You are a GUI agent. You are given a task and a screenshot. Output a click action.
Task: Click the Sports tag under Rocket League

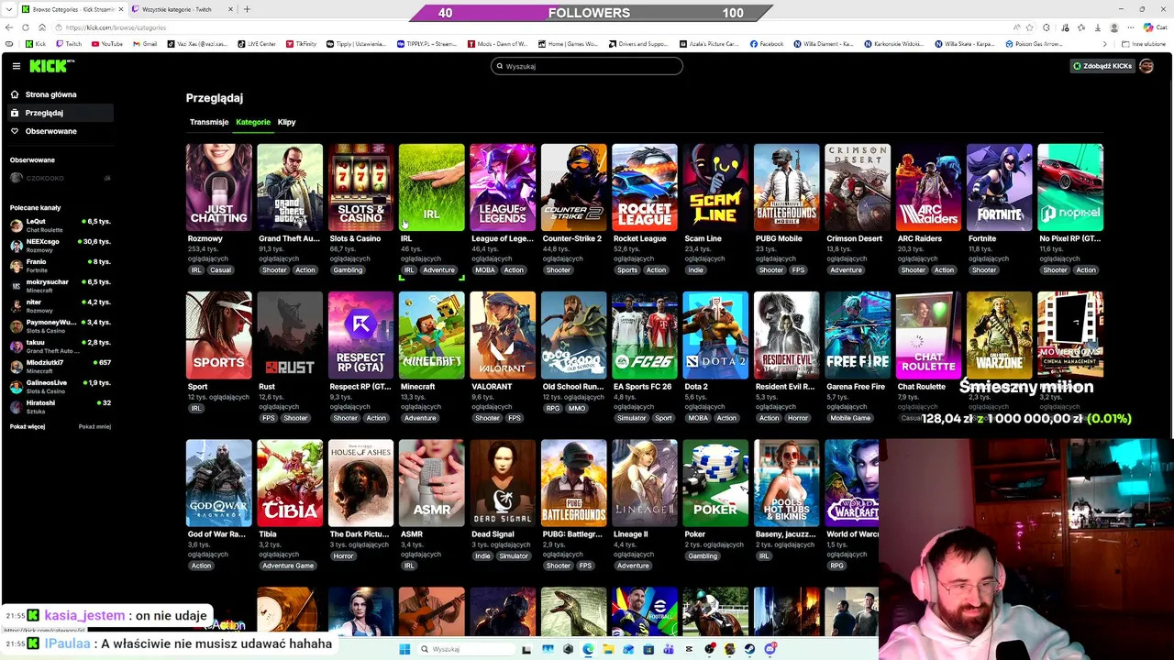click(627, 270)
